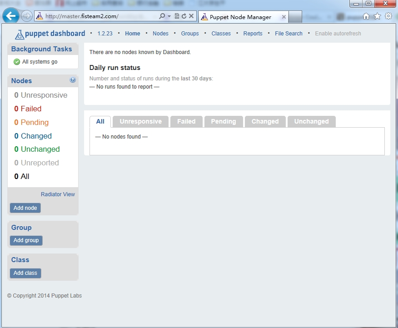Navigate back using the back arrow
Viewport: 398px width, 328px height.
point(10,15)
